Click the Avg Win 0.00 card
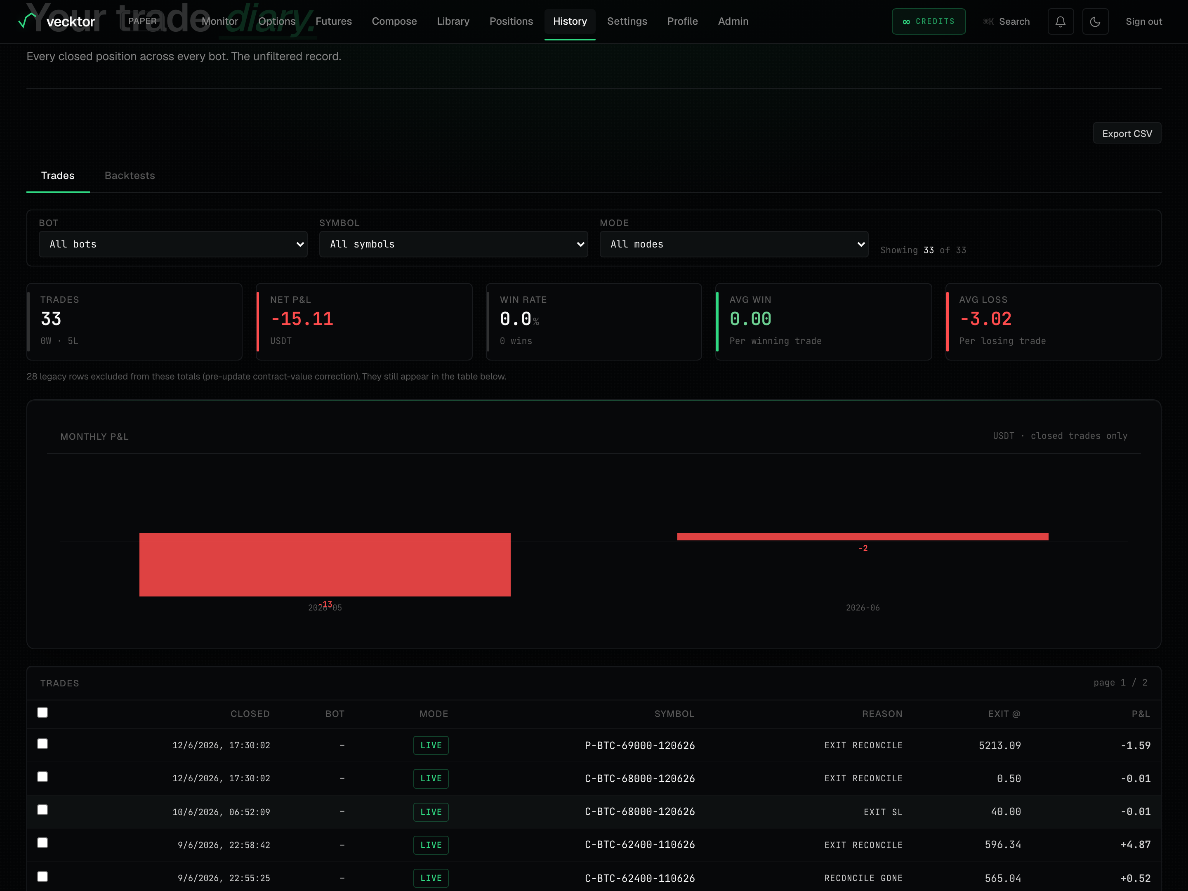This screenshot has width=1188, height=891. point(823,322)
